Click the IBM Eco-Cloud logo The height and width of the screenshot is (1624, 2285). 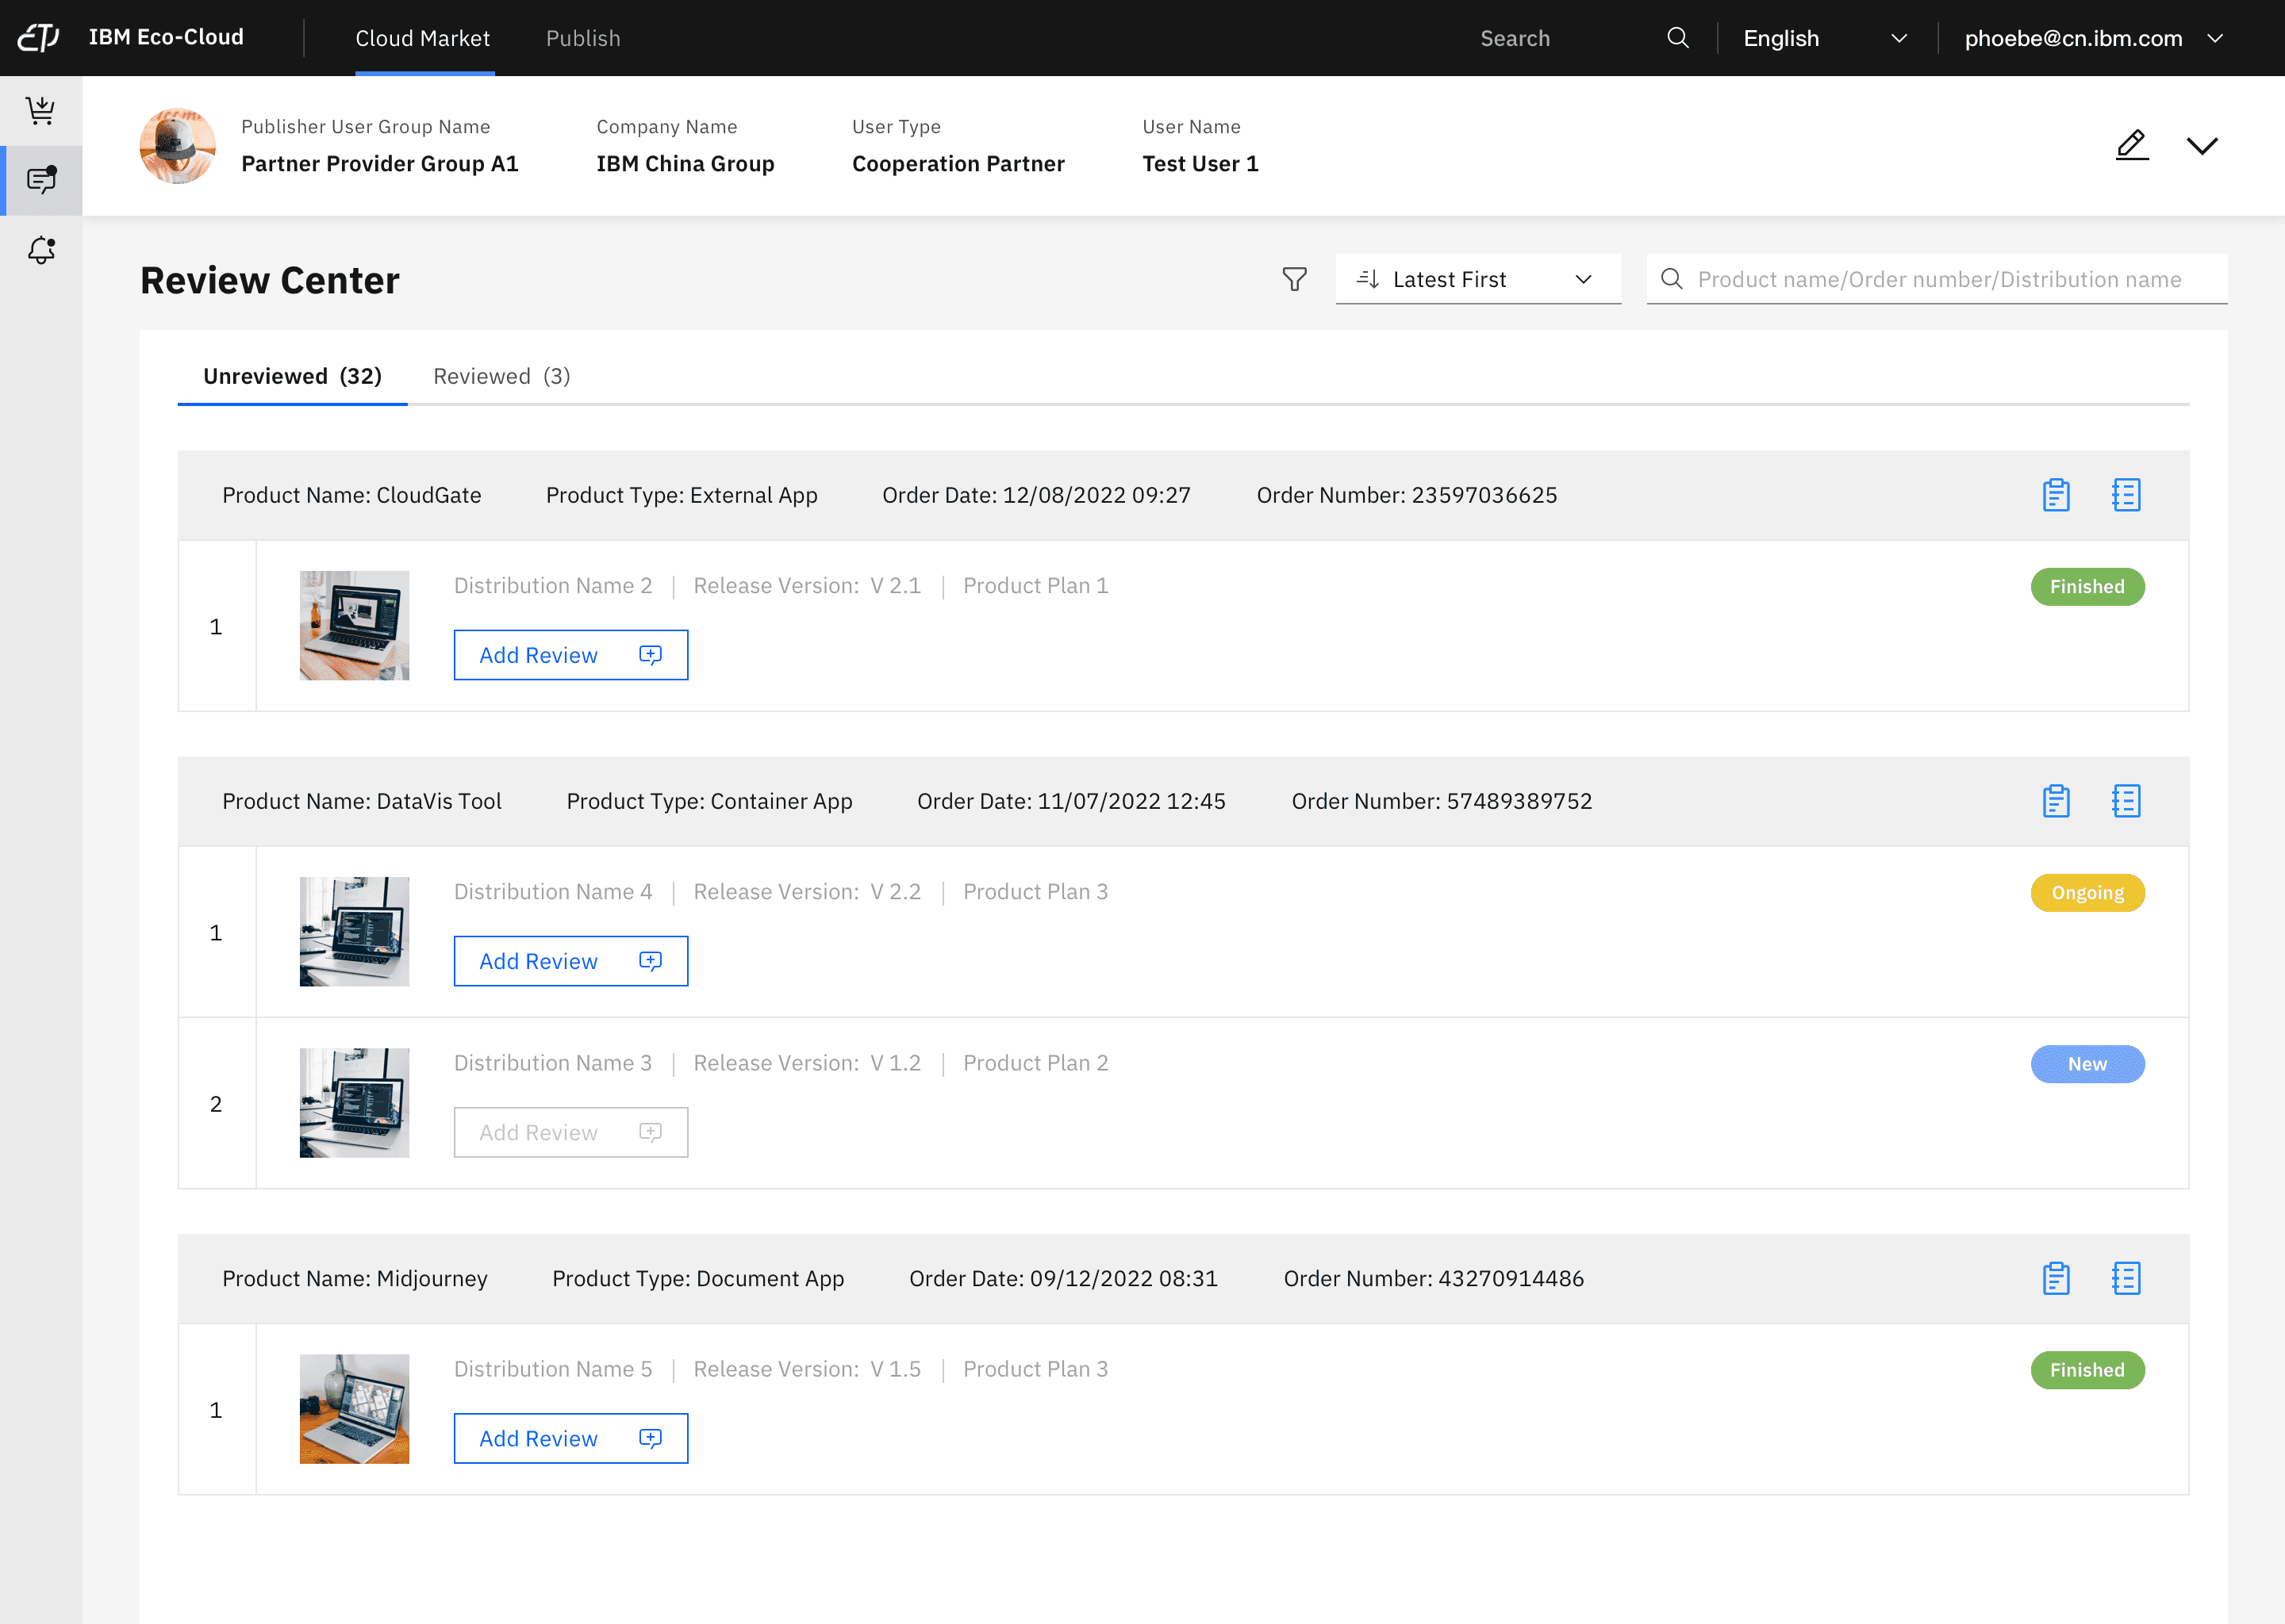(40, 38)
